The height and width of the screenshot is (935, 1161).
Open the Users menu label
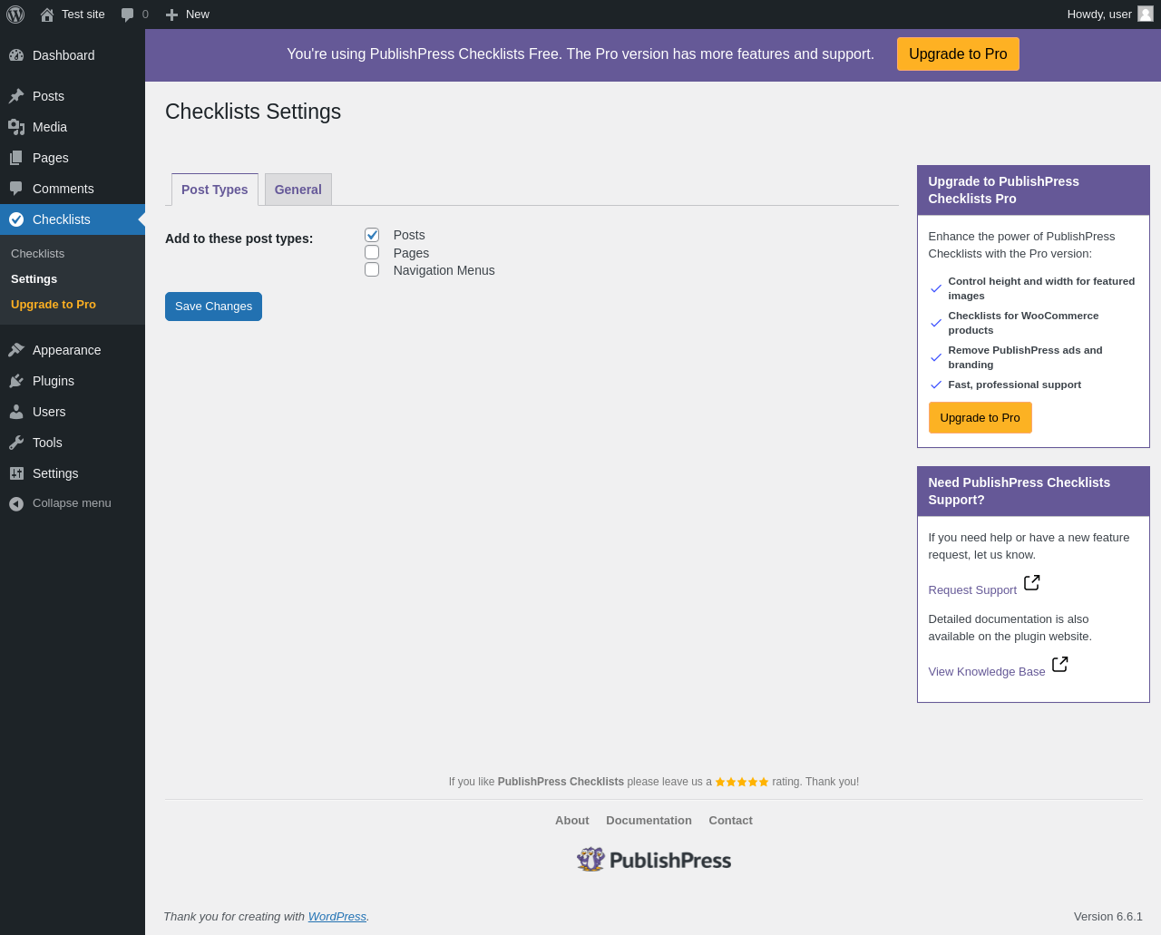coord(49,412)
